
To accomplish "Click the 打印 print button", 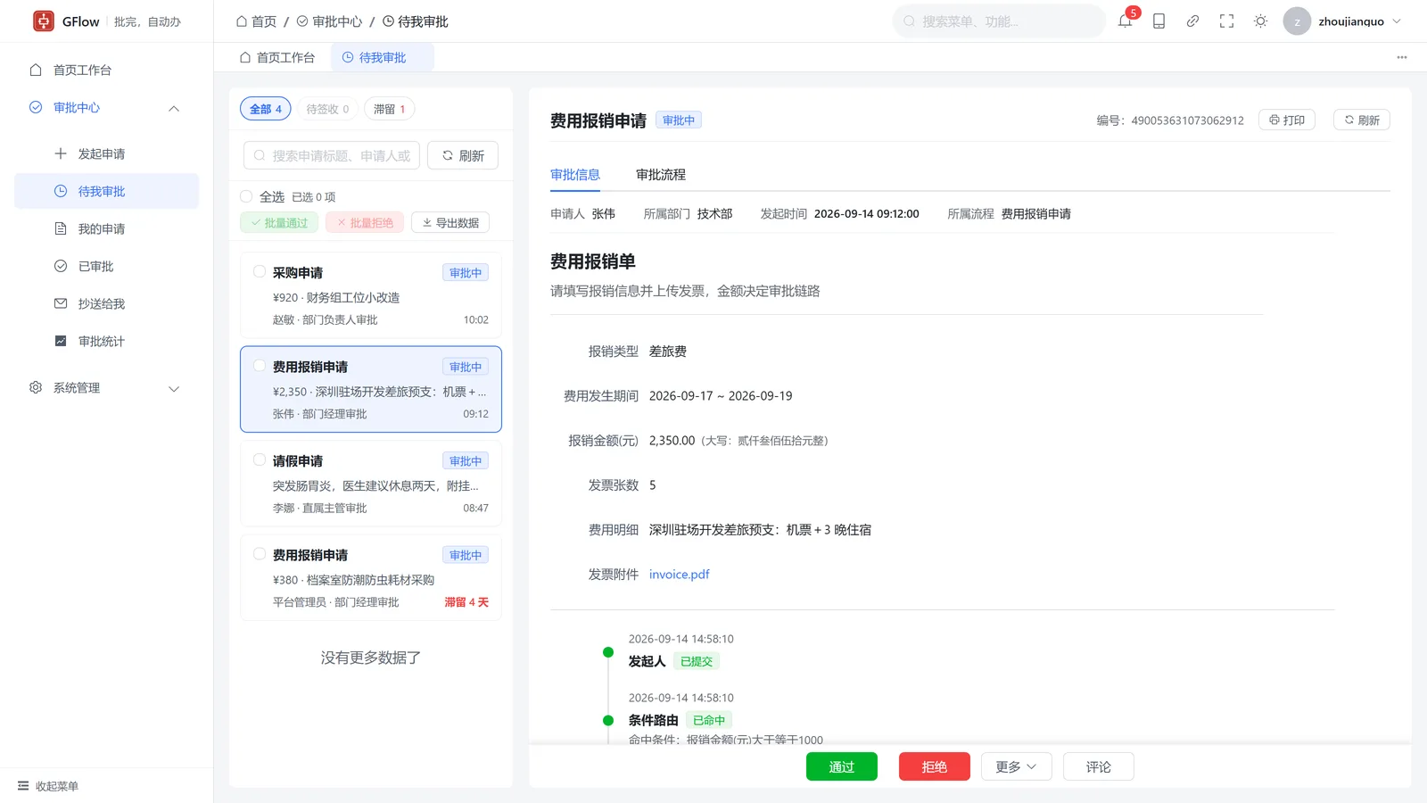I will click(1287, 120).
